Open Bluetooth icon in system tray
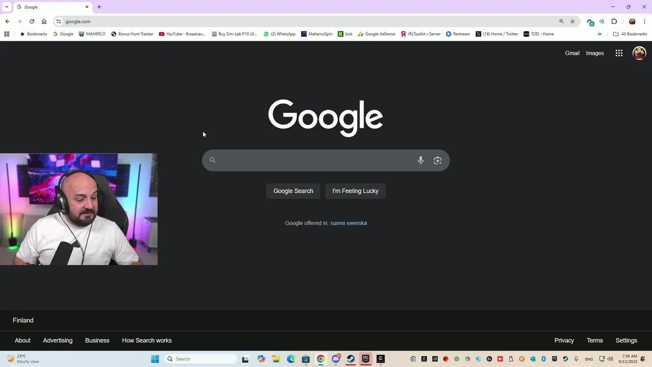The width and height of the screenshot is (652, 367). tap(544, 359)
